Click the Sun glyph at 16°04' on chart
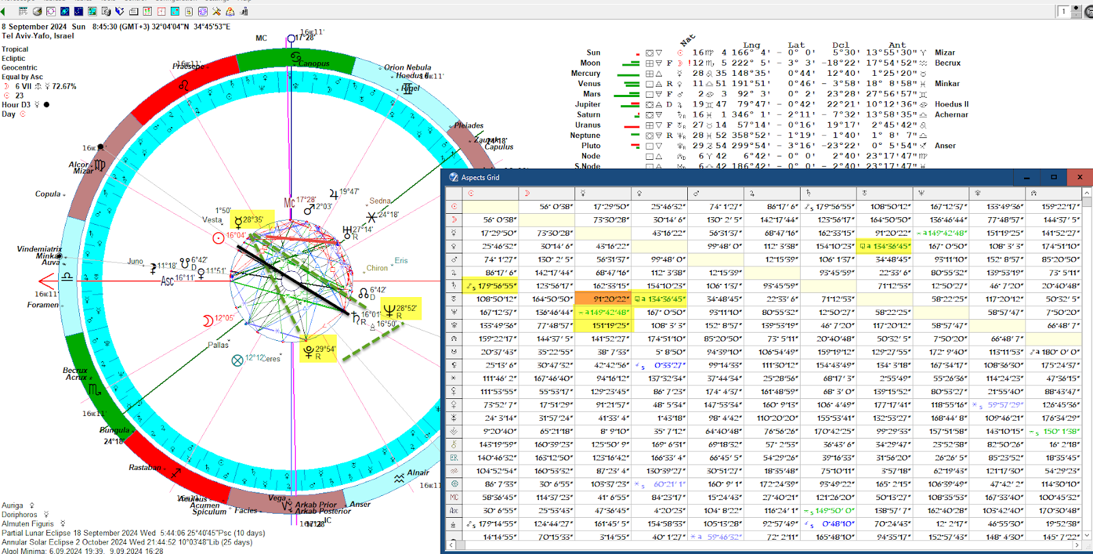 pyautogui.click(x=218, y=238)
